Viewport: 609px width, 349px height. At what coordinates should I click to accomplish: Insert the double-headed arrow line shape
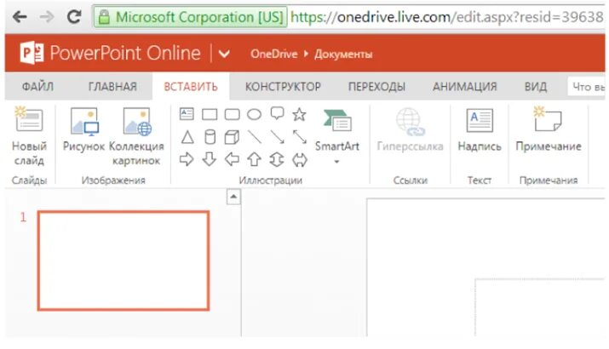[300, 137]
